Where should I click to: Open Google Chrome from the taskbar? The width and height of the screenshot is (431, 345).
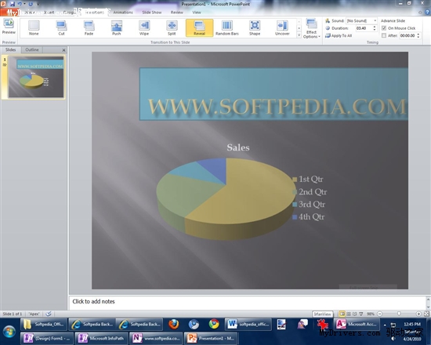pos(214,324)
